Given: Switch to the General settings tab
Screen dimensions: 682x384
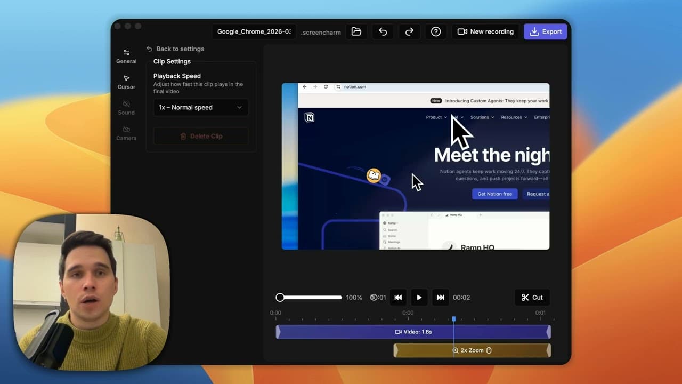Looking at the screenshot, I should click(126, 57).
